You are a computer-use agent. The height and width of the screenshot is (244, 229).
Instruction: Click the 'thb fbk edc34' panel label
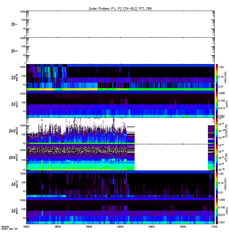(14, 77)
